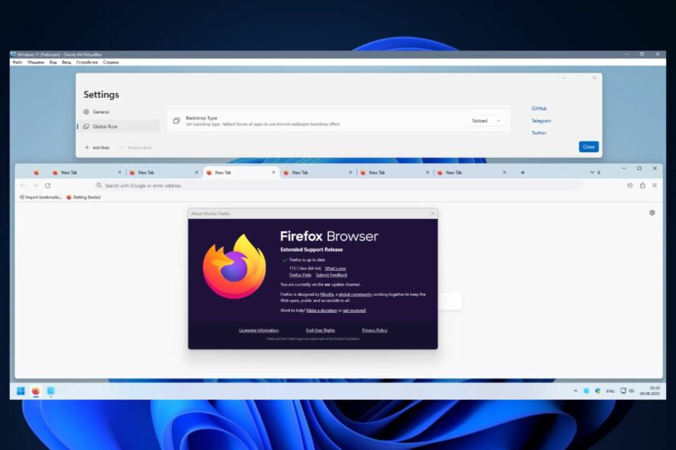Open the End-User Rights link

pos(320,330)
